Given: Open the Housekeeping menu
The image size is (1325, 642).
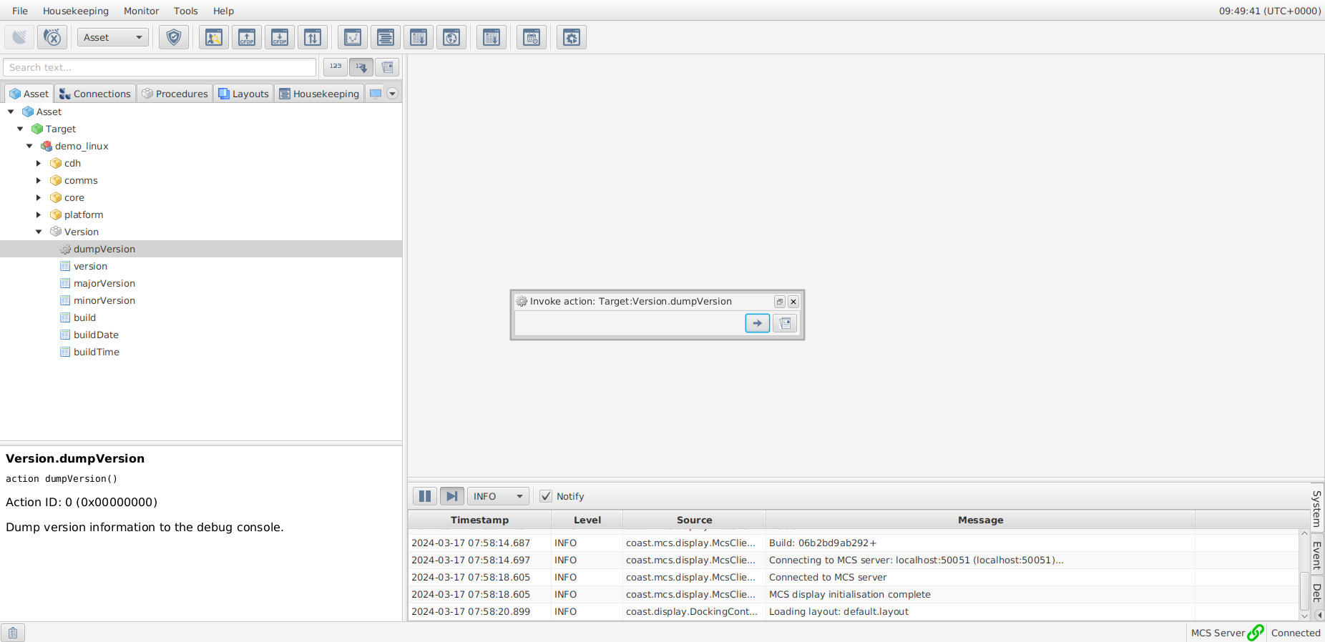Looking at the screenshot, I should [x=76, y=11].
